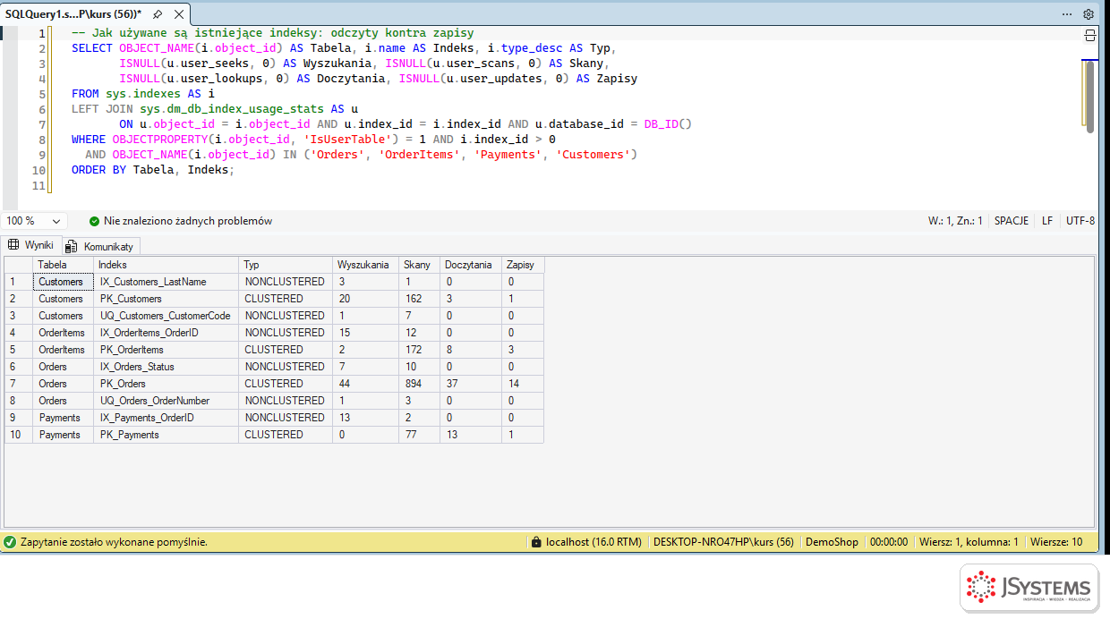Screen dimensions: 1110x619
Task: Select the Wyszukania column header
Action: click(365, 265)
